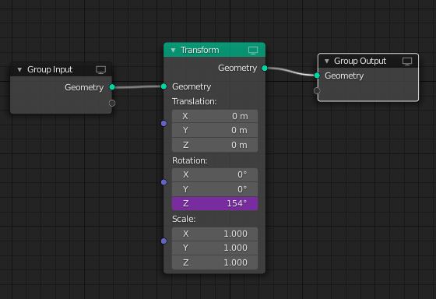
Task: Select the Group Output node title
Action: (360, 62)
